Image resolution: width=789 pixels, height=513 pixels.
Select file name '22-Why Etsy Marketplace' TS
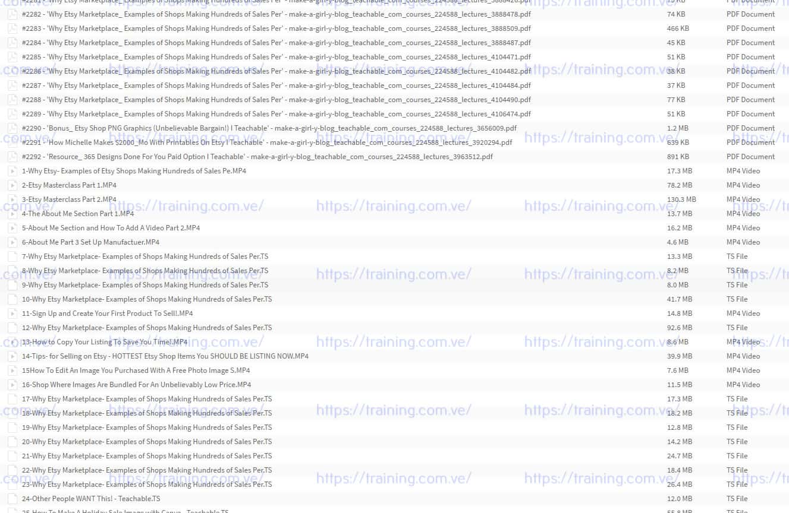147,470
